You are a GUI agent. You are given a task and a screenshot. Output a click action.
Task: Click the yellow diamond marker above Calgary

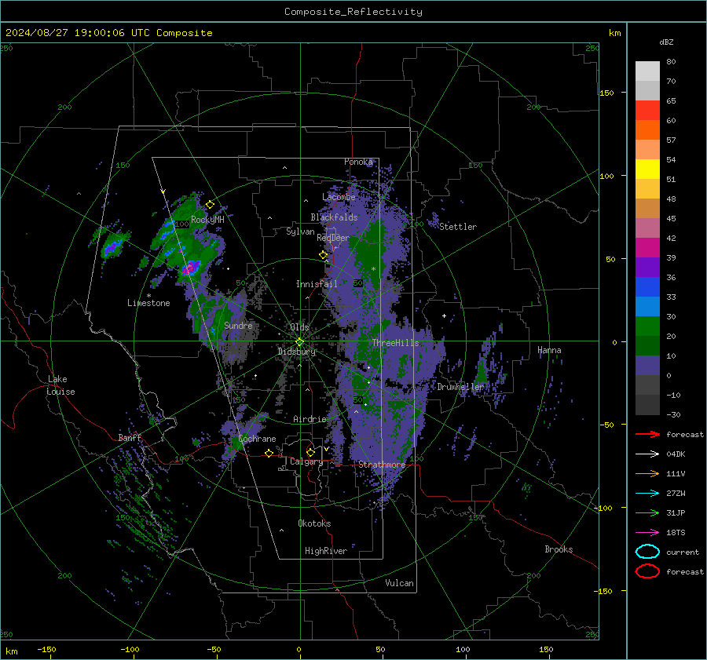pos(310,452)
